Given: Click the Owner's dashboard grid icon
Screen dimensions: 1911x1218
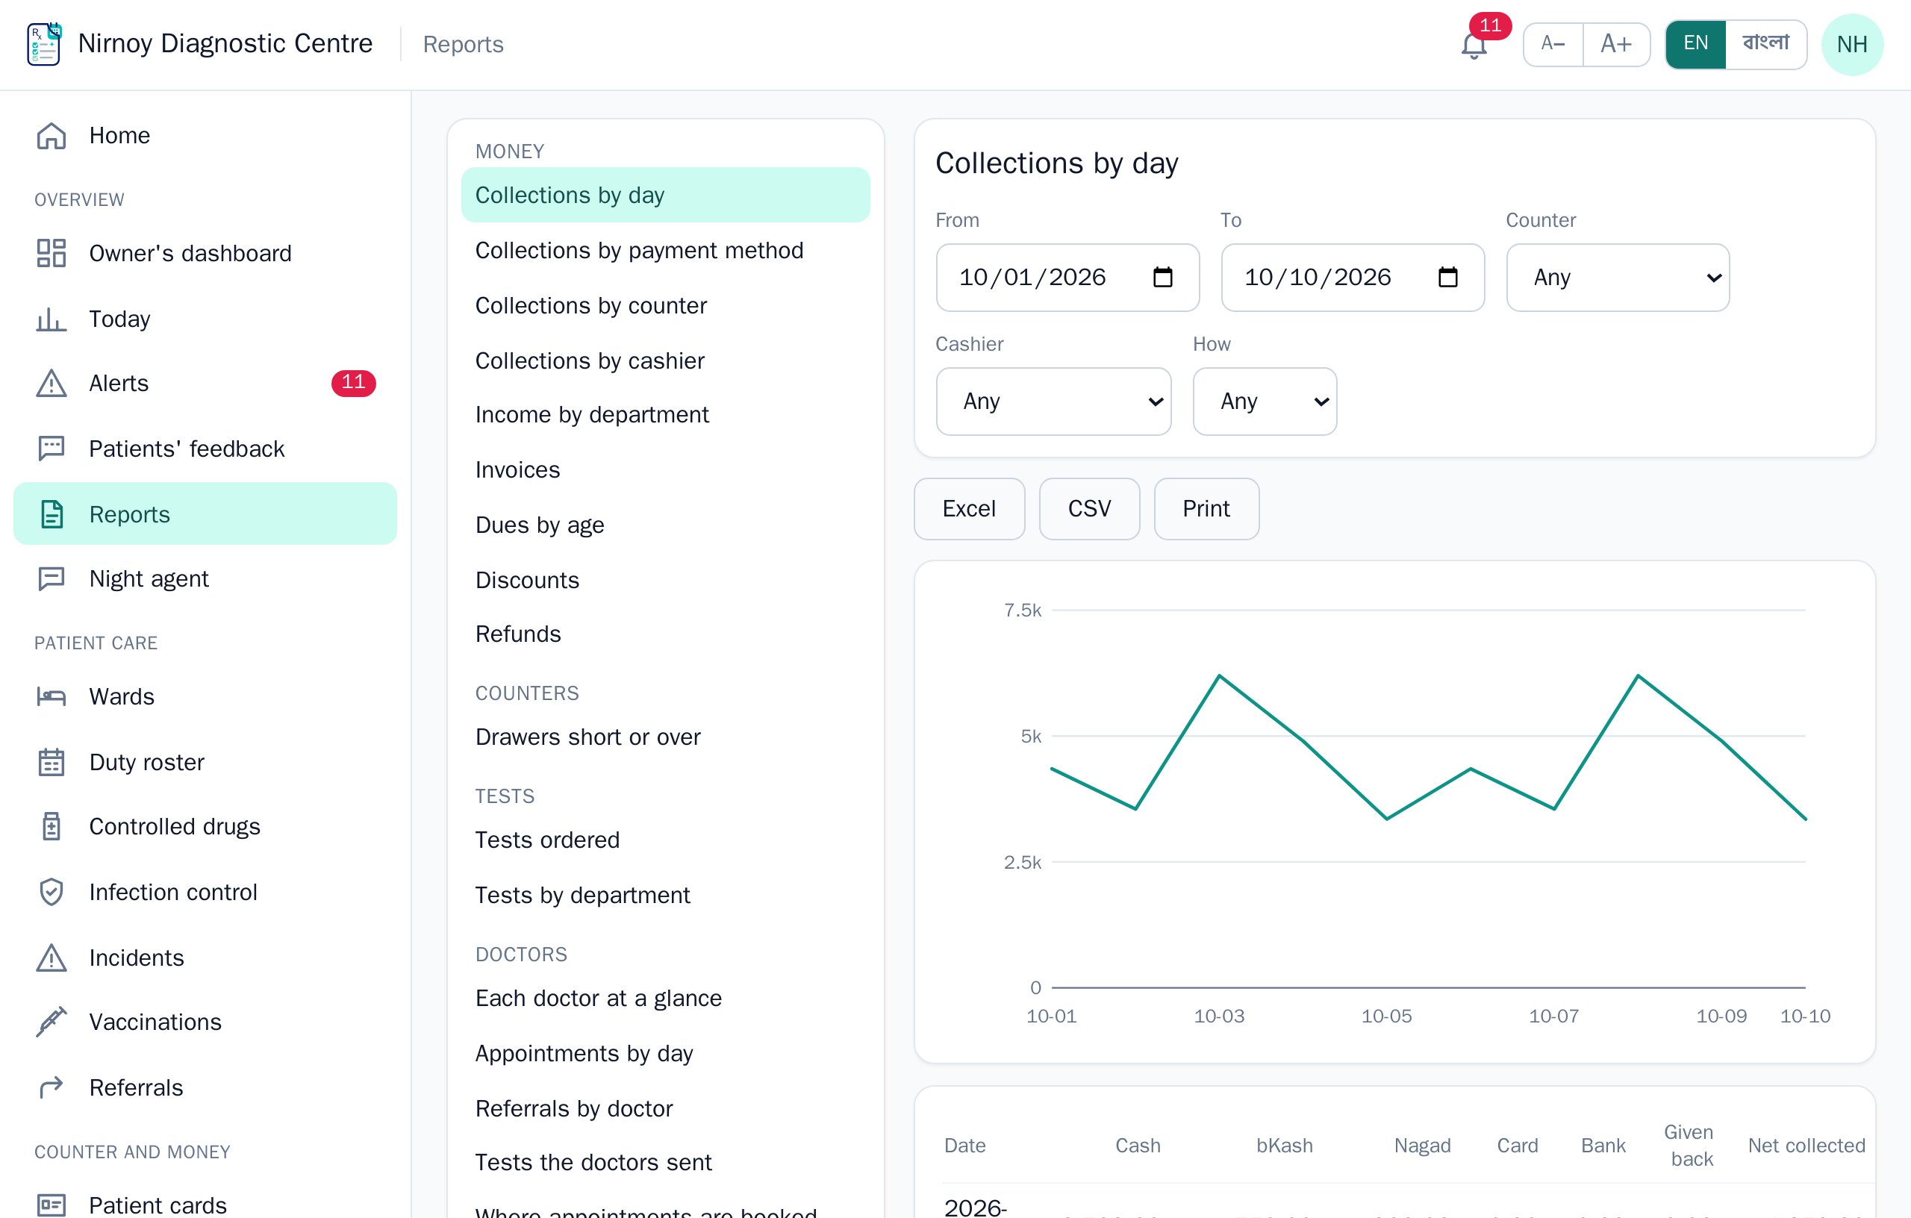Looking at the screenshot, I should 52,253.
